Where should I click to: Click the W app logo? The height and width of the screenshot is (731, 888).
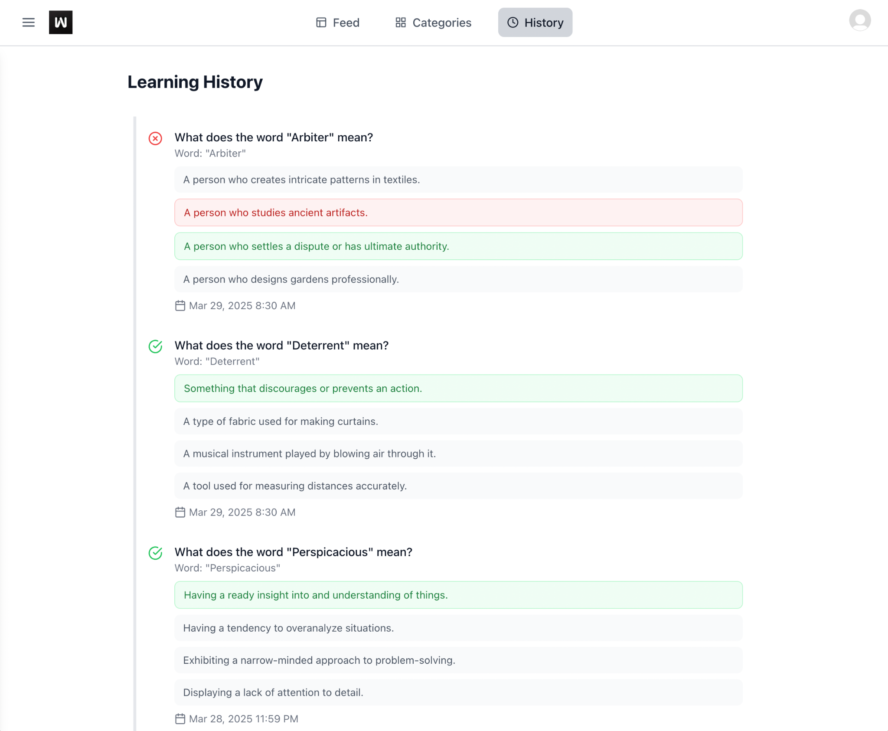[61, 23]
